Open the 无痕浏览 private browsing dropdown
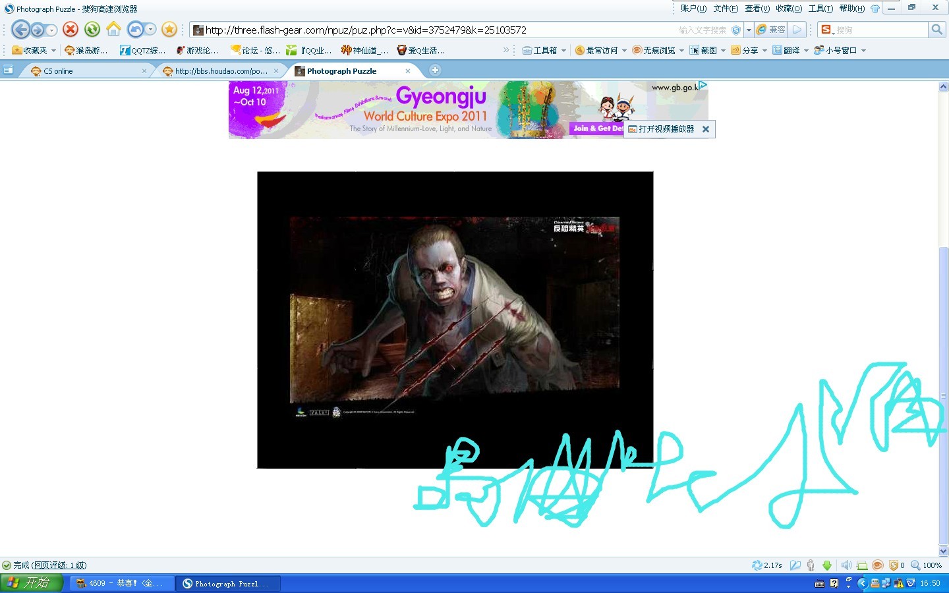Viewport: 949px width, 593px height. coord(658,50)
